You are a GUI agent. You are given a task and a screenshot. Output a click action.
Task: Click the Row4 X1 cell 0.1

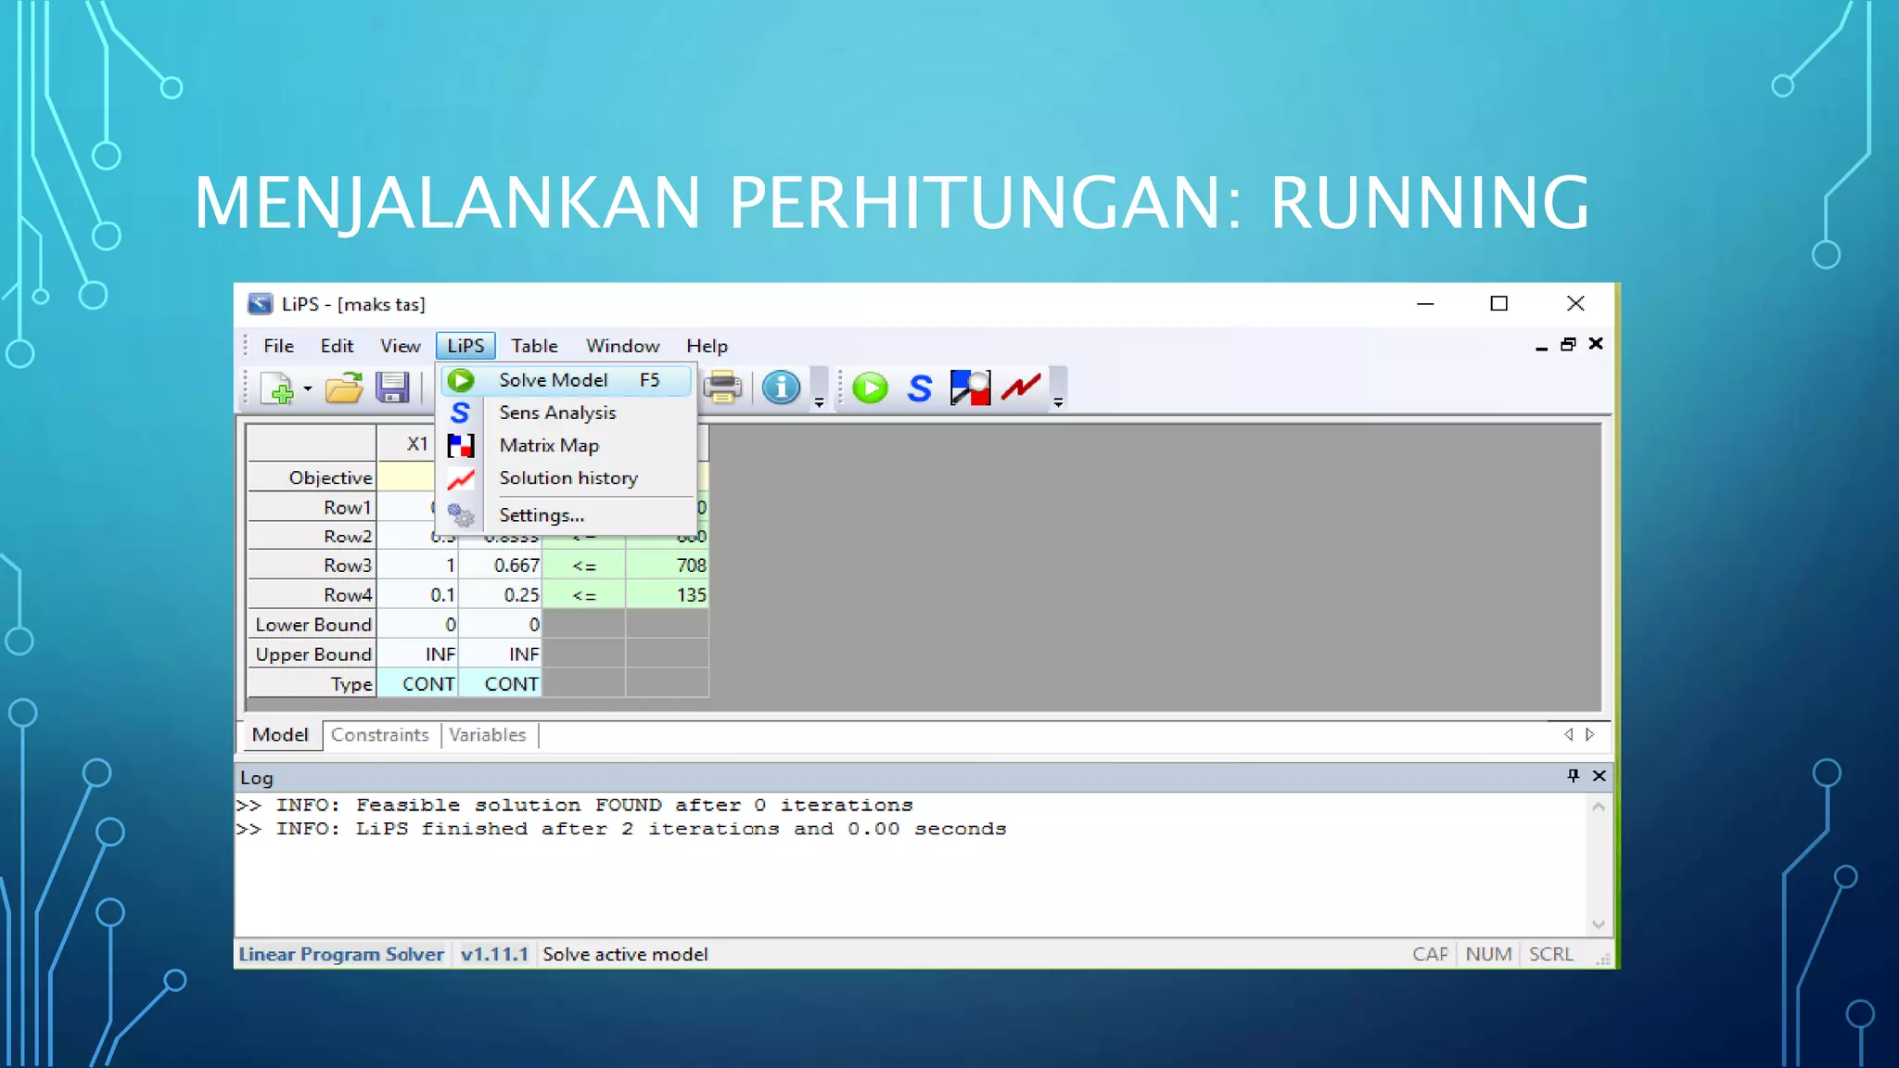(417, 595)
